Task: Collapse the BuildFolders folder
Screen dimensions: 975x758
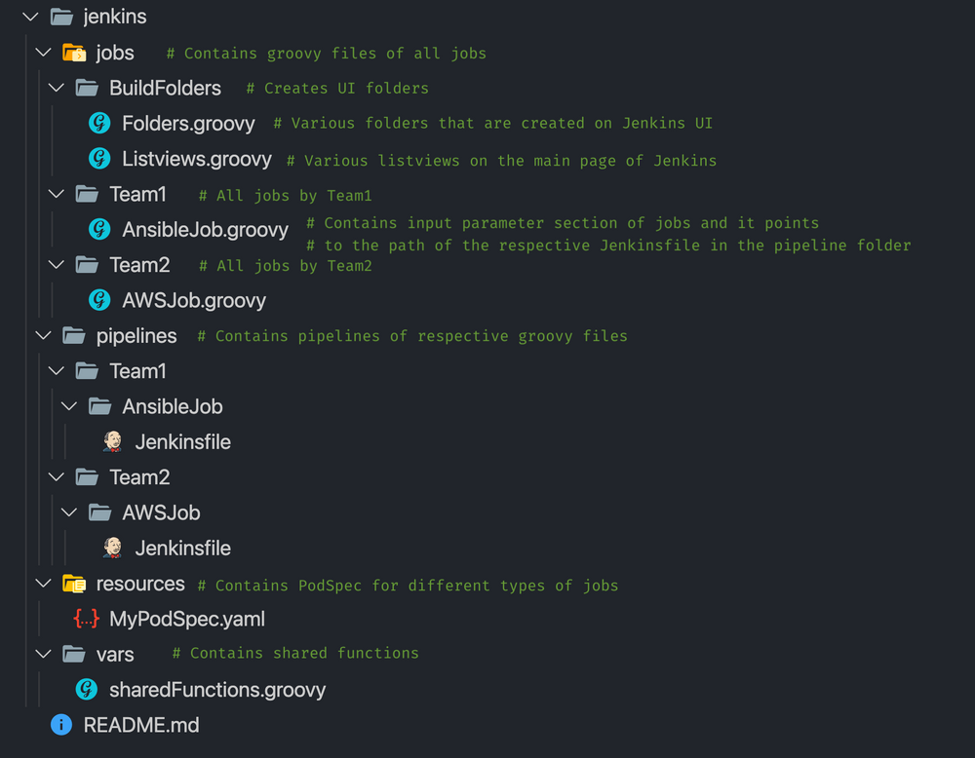Action: pyautogui.click(x=56, y=88)
